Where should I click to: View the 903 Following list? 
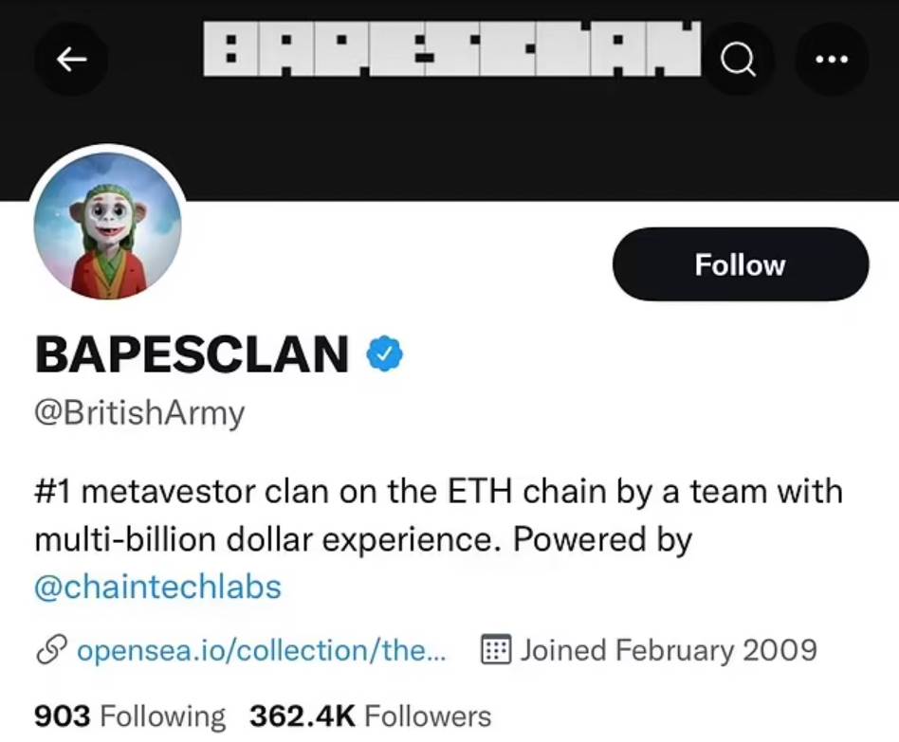(x=130, y=715)
